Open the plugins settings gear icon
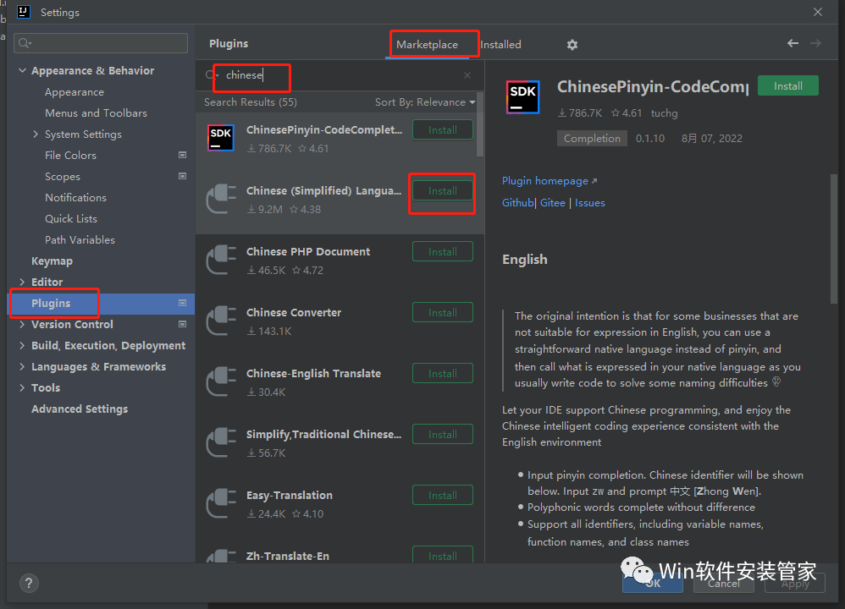 [x=572, y=45]
